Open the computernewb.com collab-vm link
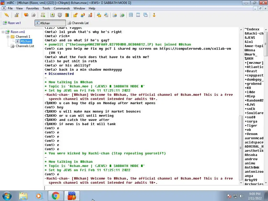 pos(195,49)
